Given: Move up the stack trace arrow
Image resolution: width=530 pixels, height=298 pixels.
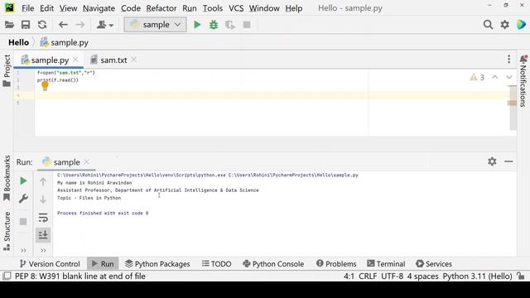Looking at the screenshot, I should coord(43,182).
